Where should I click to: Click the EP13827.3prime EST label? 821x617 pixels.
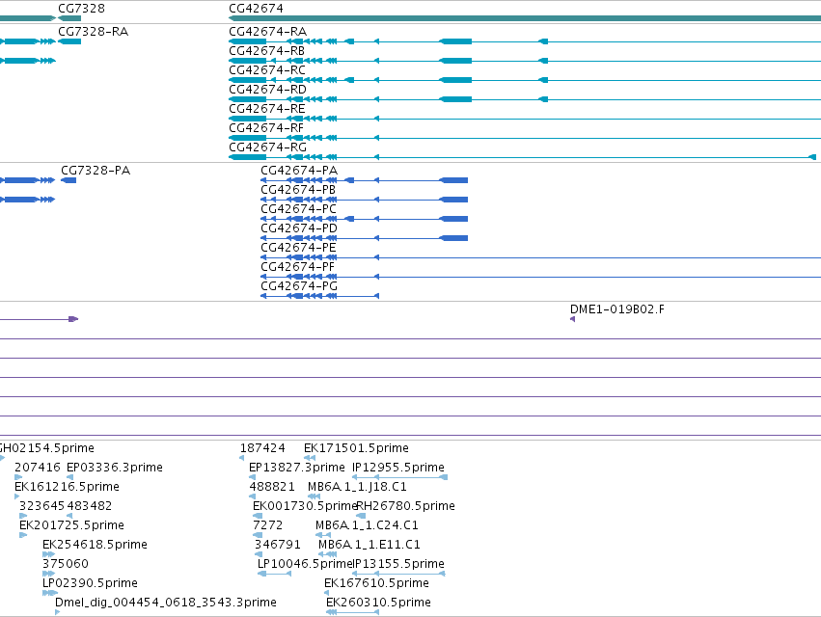[297, 468]
